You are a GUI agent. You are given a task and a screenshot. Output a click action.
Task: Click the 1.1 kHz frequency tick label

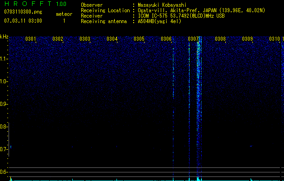point(4,59)
